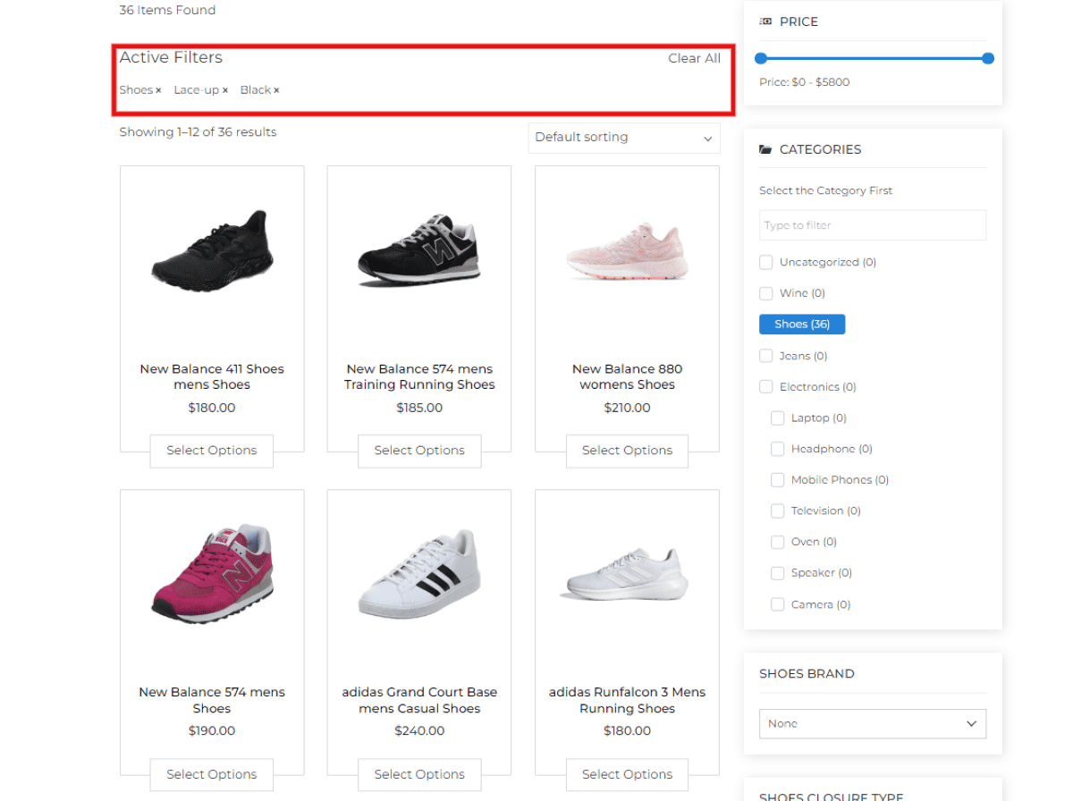Click the $210.00 price text
Viewport: 1073px width, 801px height.
pyautogui.click(x=627, y=408)
